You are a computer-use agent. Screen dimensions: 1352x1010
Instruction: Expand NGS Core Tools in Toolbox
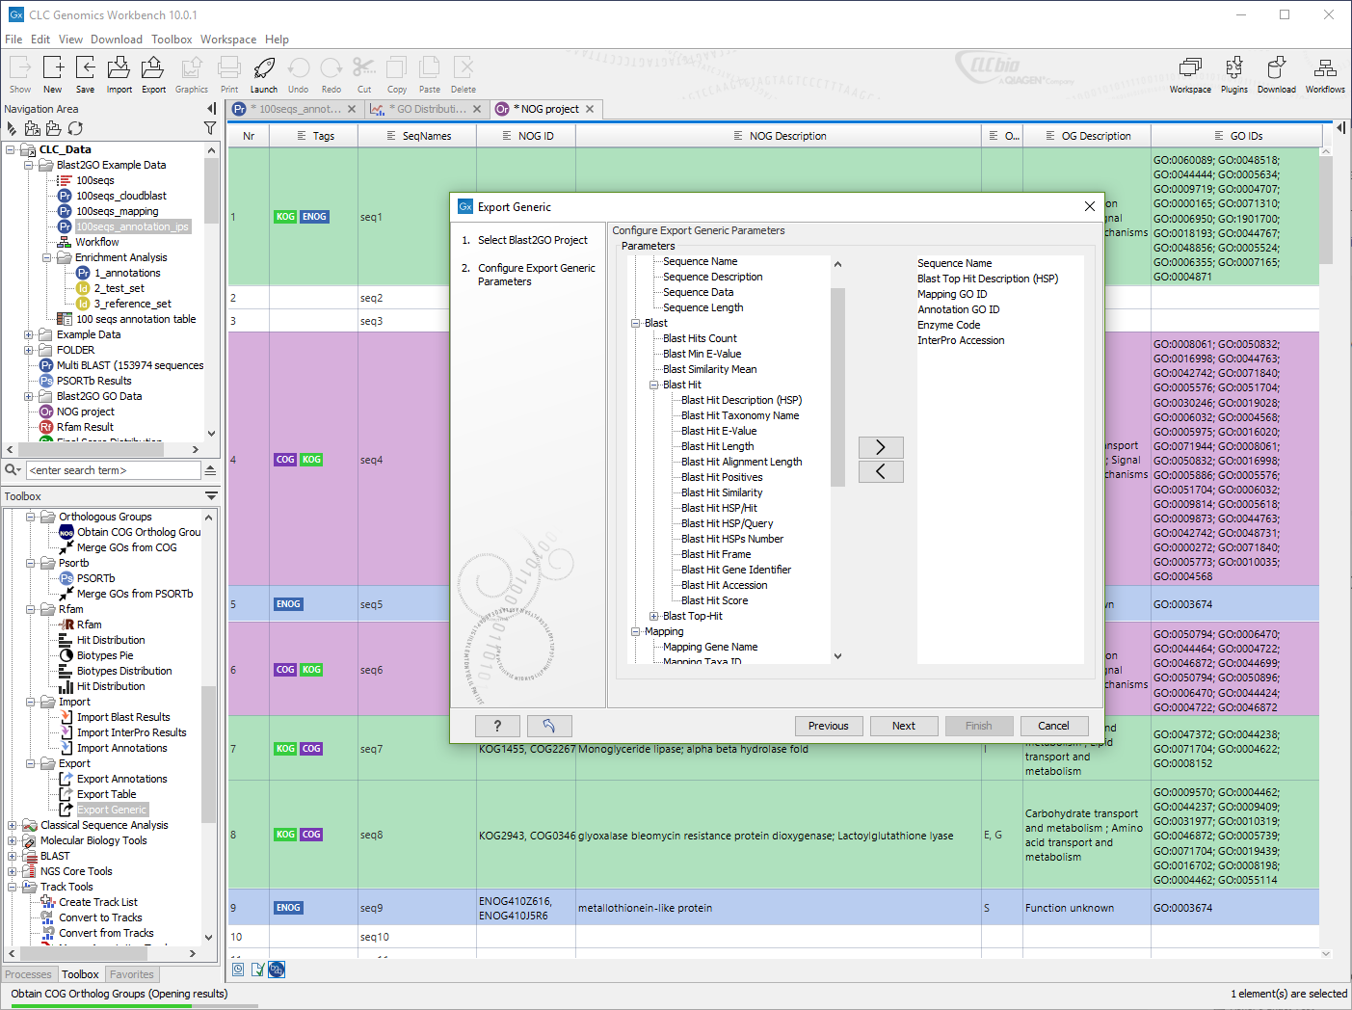(x=13, y=871)
